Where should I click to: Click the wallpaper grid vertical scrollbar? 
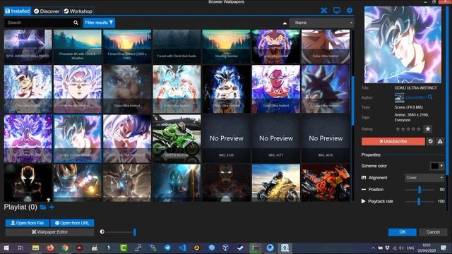pyautogui.click(x=352, y=100)
